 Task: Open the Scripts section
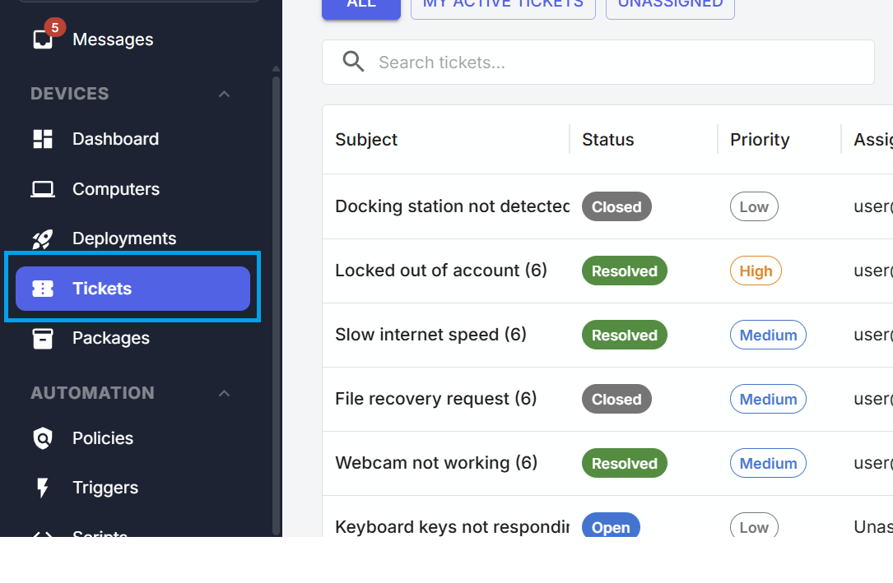coord(99,534)
